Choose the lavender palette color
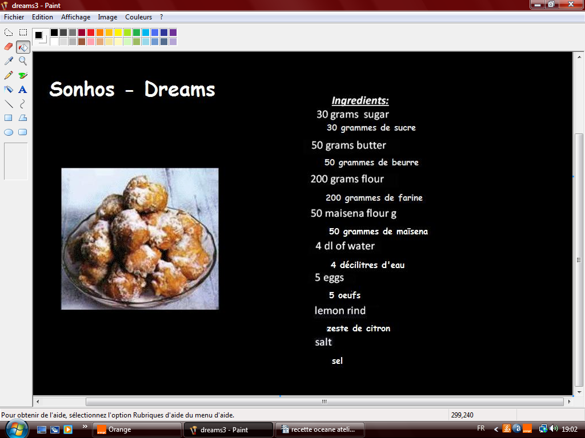Screen dimensions: 585x438 (173, 41)
